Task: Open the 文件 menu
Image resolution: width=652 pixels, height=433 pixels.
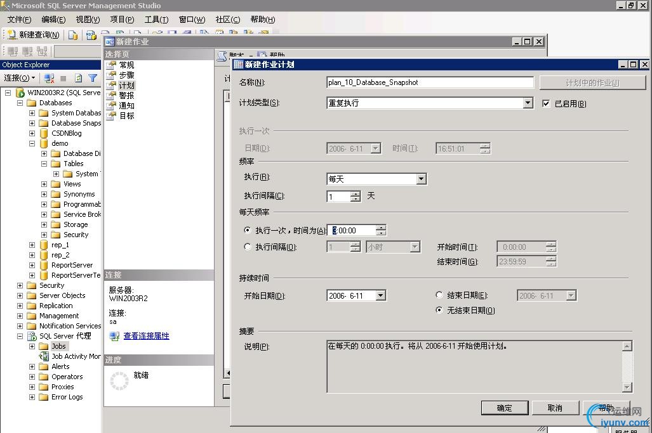Action: (x=19, y=20)
